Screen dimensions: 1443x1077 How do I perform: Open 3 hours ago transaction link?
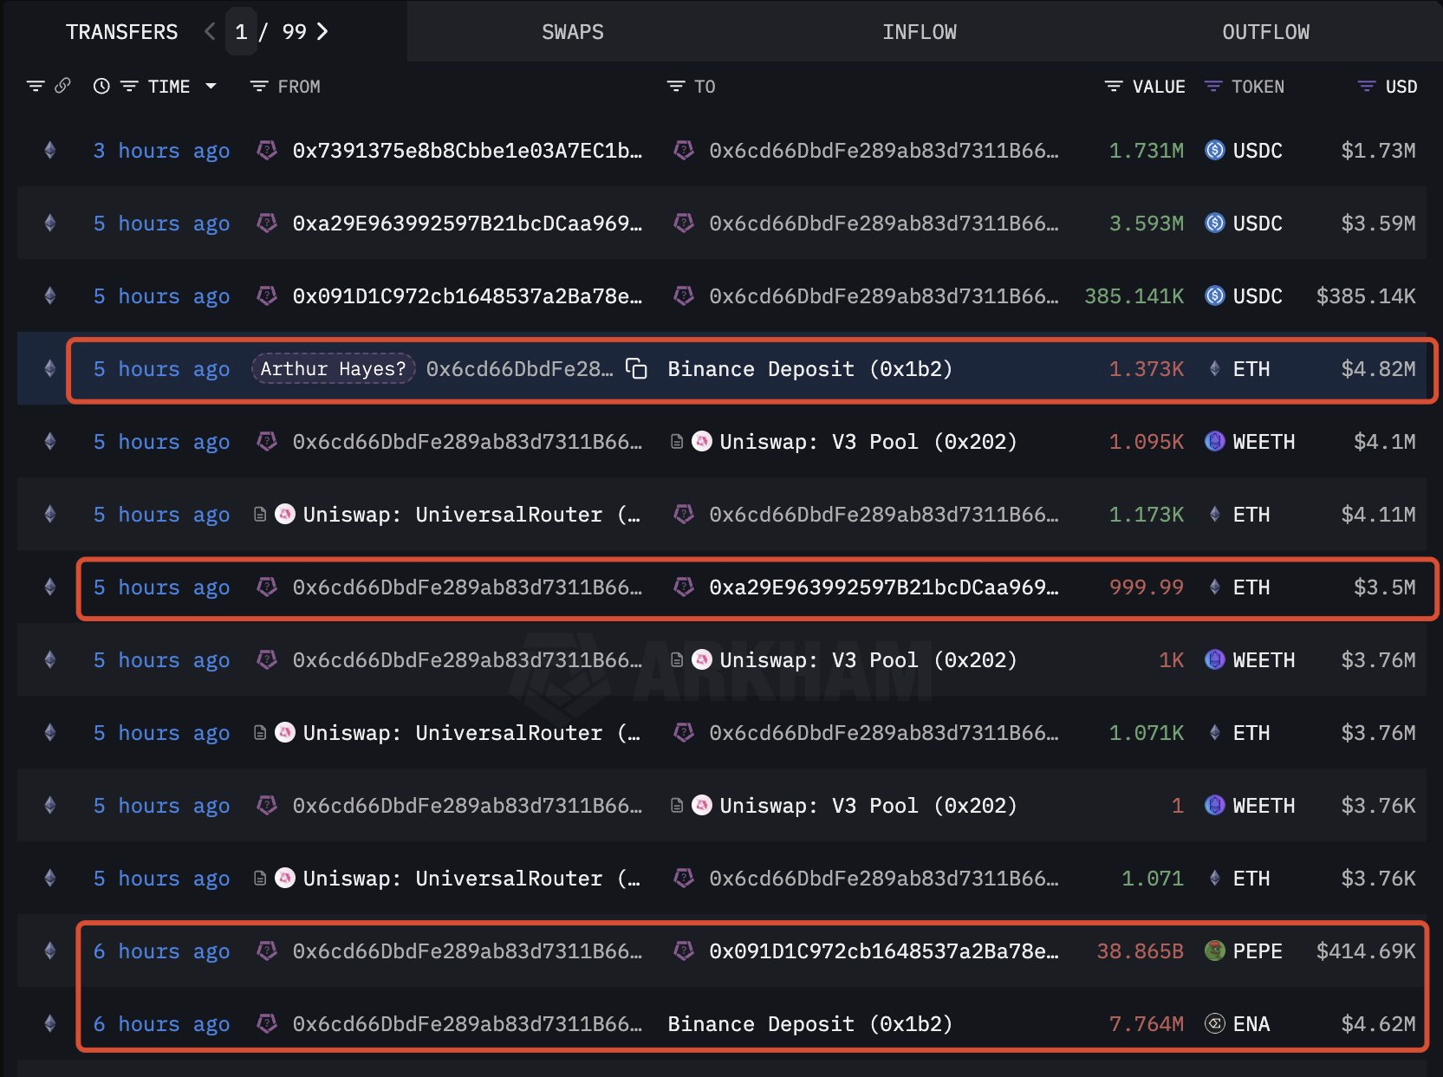tap(161, 151)
